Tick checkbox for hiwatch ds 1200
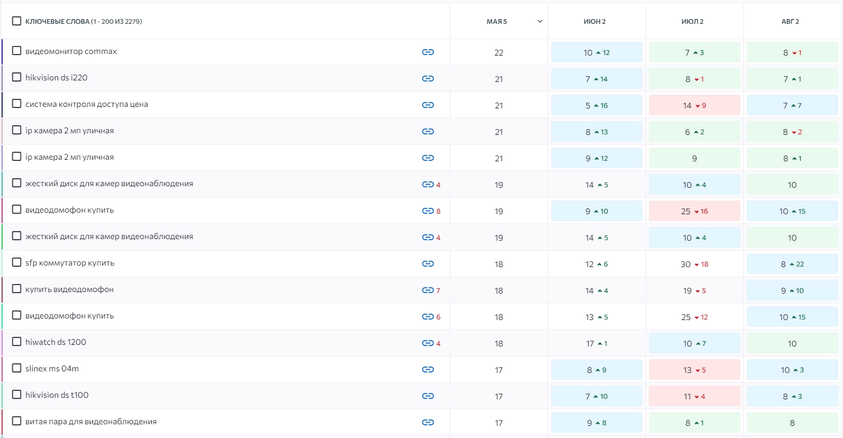843x438 pixels. 17,342
